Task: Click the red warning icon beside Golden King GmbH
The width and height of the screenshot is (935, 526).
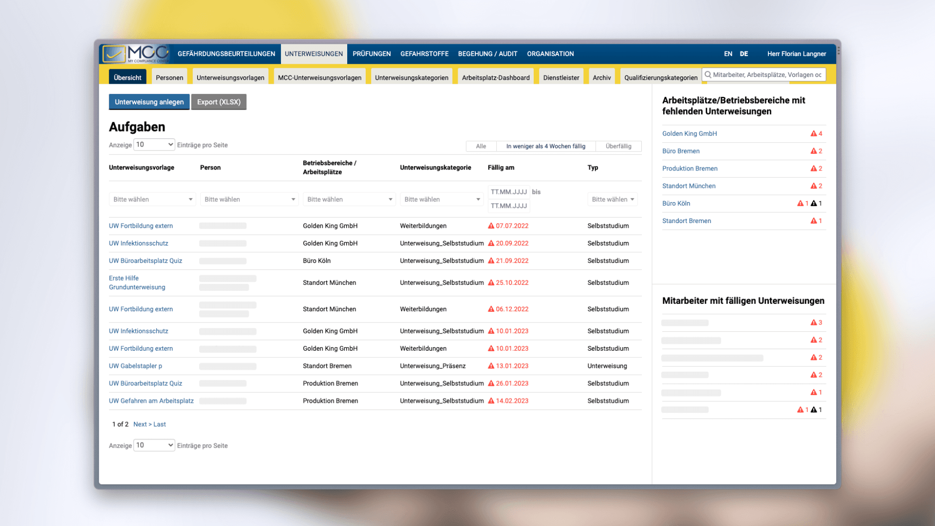Action: 813,133
